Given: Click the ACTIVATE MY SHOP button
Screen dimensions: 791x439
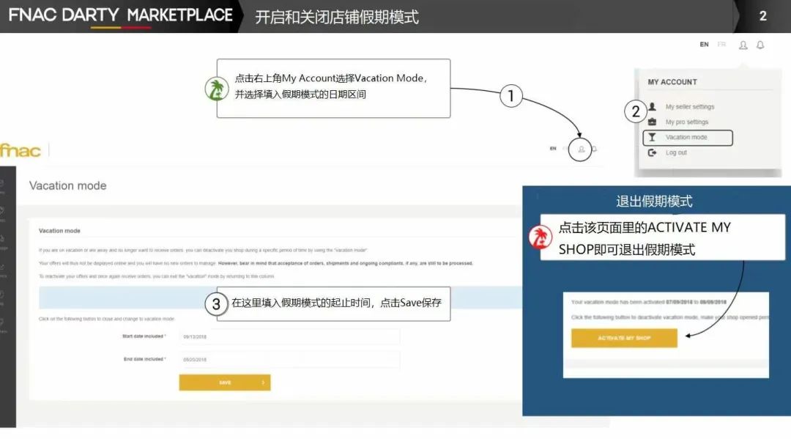Looking at the screenshot, I should [x=624, y=338].
